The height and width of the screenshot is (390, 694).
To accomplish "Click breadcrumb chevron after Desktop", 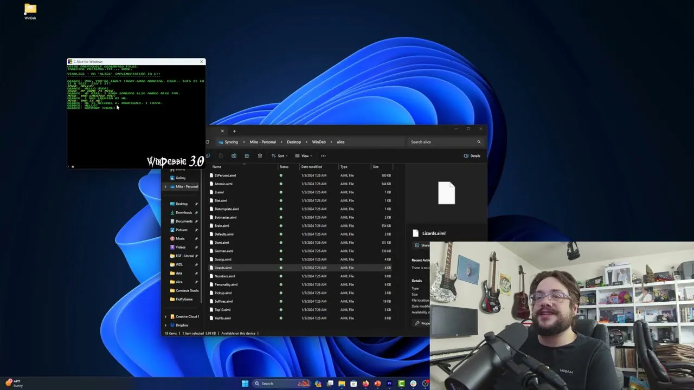I will 306,142.
